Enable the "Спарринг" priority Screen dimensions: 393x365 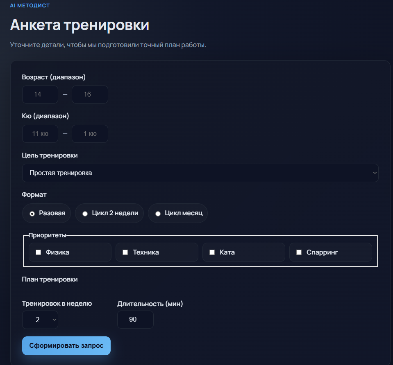(x=299, y=252)
